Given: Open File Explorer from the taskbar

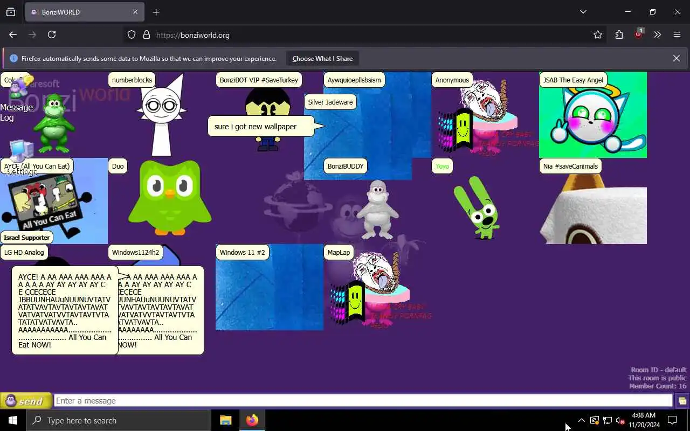Looking at the screenshot, I should 225,420.
